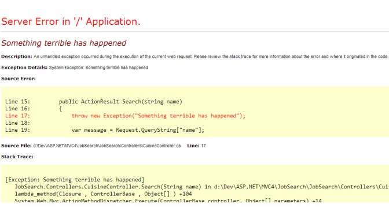The height and width of the screenshot is (215, 389).
Task: Click the 'Source Error:' label
Action: 19,79
